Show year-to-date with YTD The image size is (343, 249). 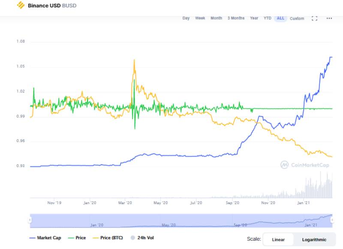point(268,18)
